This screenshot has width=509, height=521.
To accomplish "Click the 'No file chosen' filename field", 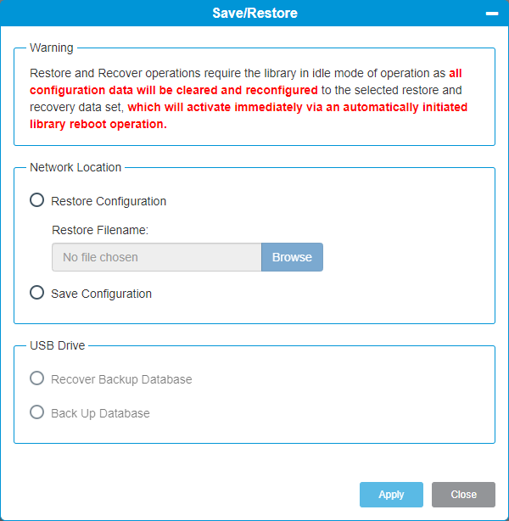I will pyautogui.click(x=156, y=257).
